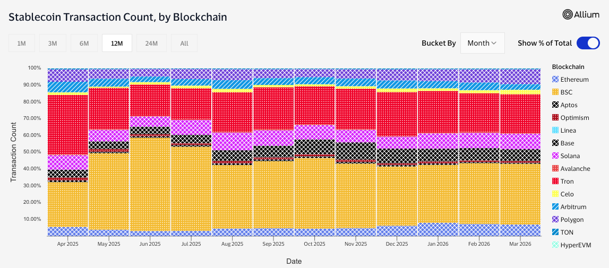Click the Aptos legend swatch icon

(x=555, y=105)
